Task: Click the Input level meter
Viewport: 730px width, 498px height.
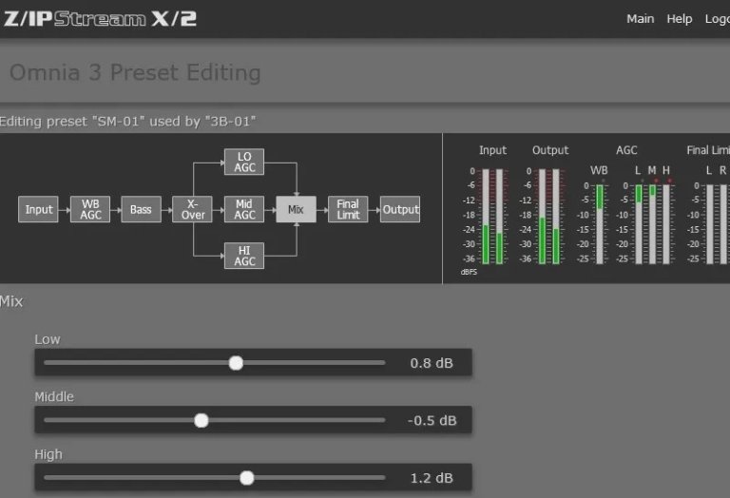Action: click(x=492, y=217)
